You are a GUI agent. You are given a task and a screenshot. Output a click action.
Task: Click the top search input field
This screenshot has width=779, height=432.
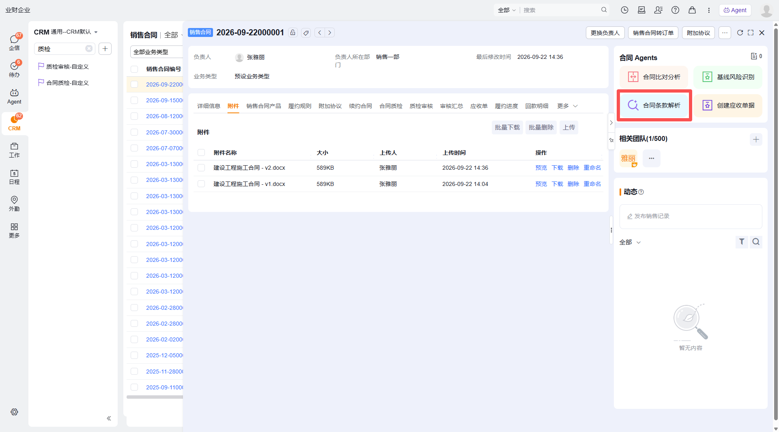561,10
